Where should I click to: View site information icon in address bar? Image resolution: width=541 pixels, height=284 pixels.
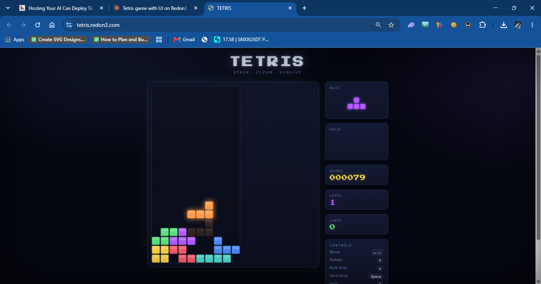click(x=69, y=25)
